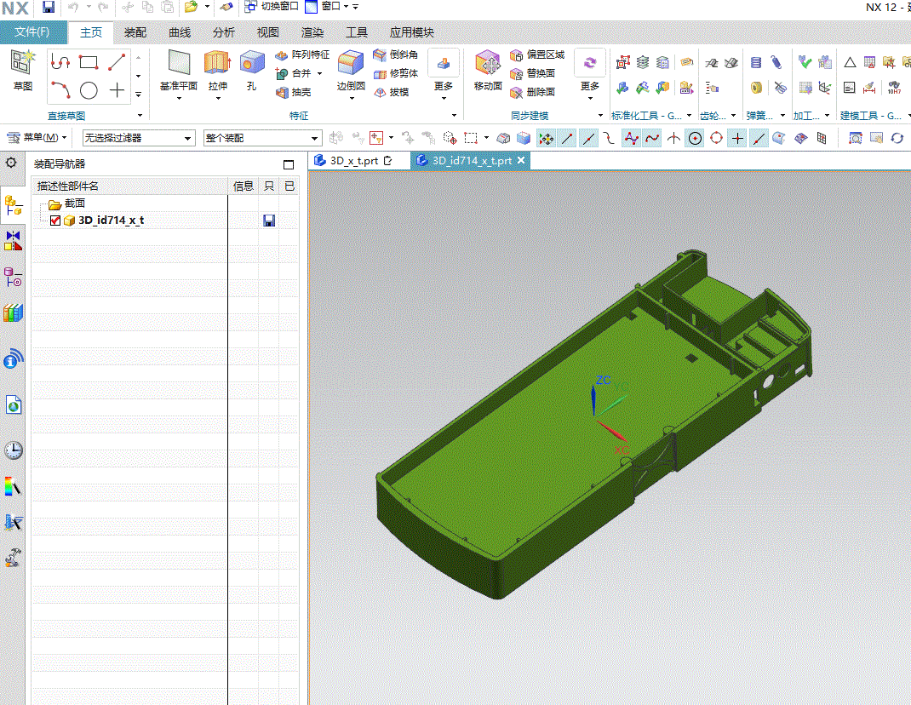Click the 抽壳 shell button
Screen dimensions: 911x705
pyautogui.click(x=293, y=92)
